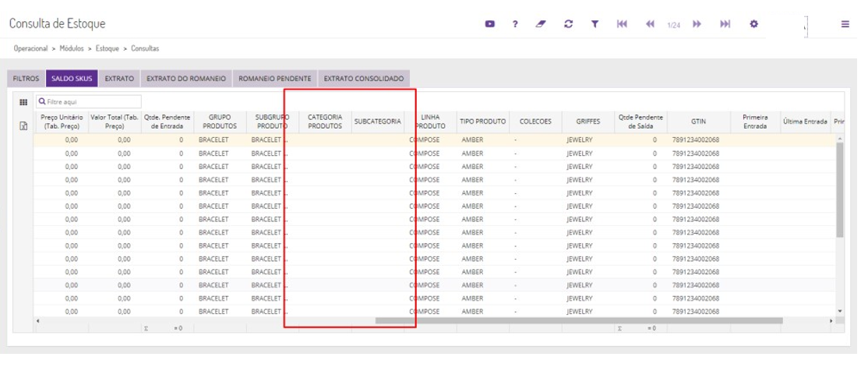
Task: Click the export to spreadsheet icon
Action: pos(23,125)
